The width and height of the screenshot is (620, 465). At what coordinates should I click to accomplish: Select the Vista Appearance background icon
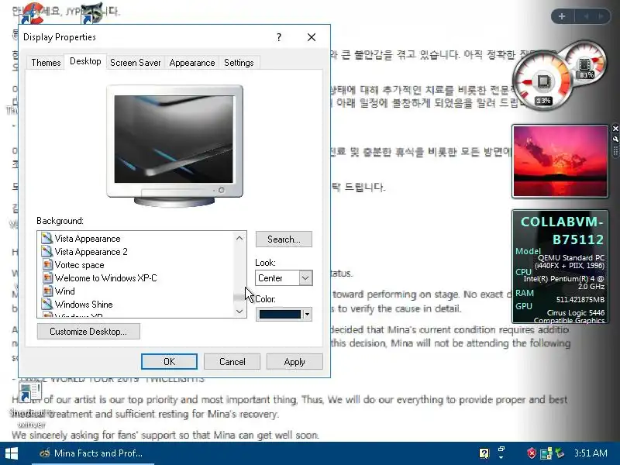(46, 239)
